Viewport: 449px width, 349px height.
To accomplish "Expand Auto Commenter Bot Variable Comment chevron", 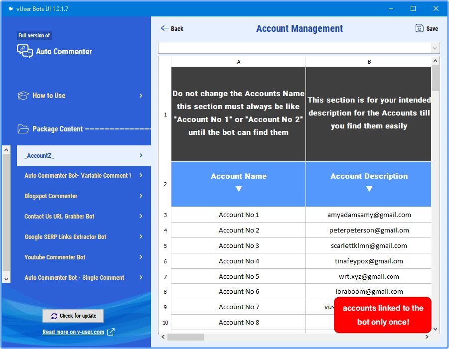I will pos(141,175).
